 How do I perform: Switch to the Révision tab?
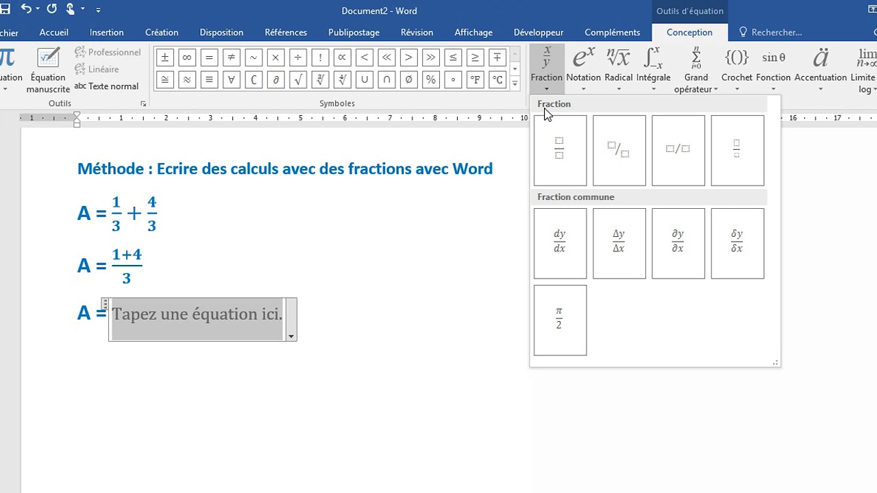(417, 32)
